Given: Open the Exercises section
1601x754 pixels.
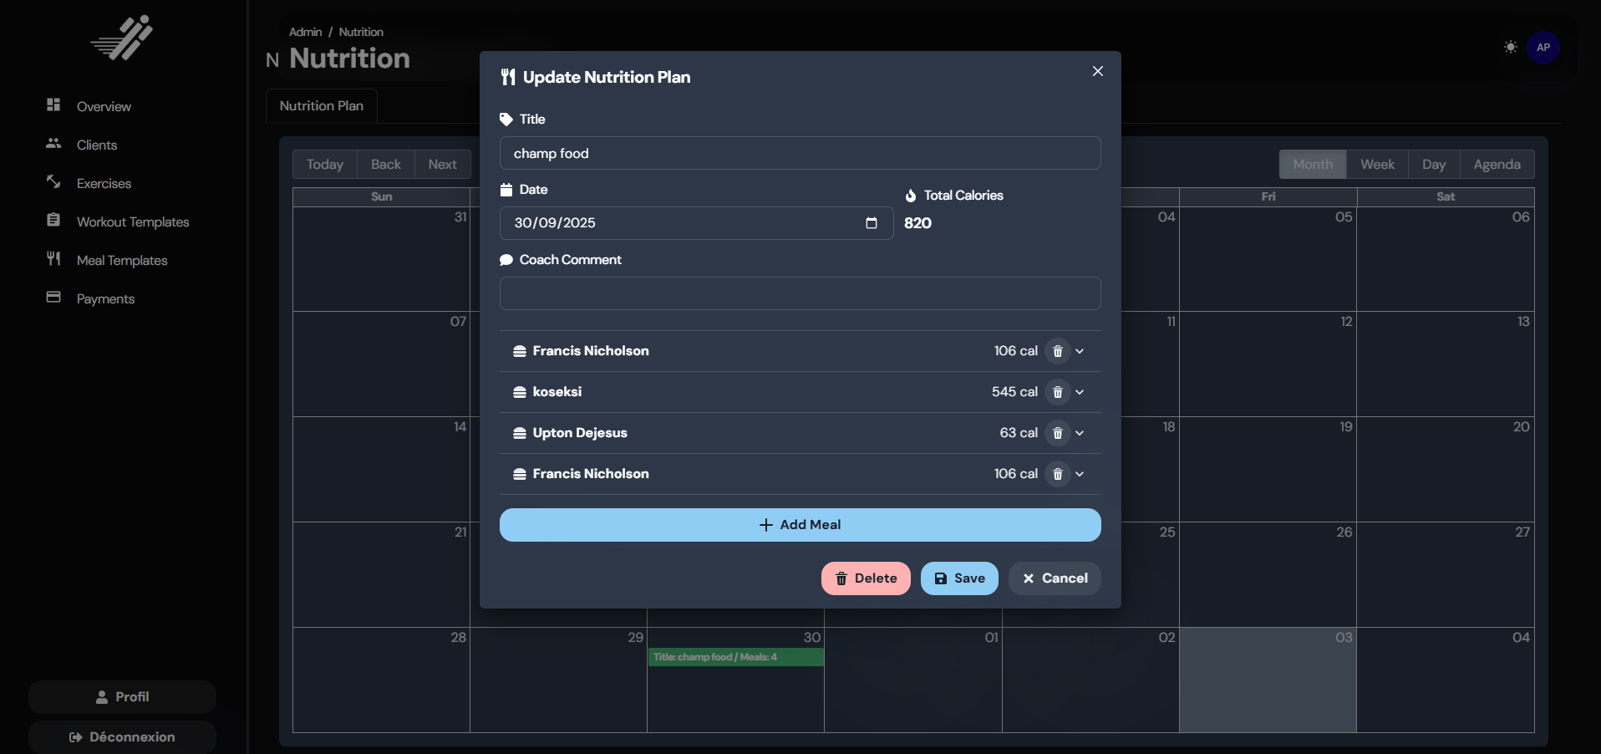Looking at the screenshot, I should [103, 183].
